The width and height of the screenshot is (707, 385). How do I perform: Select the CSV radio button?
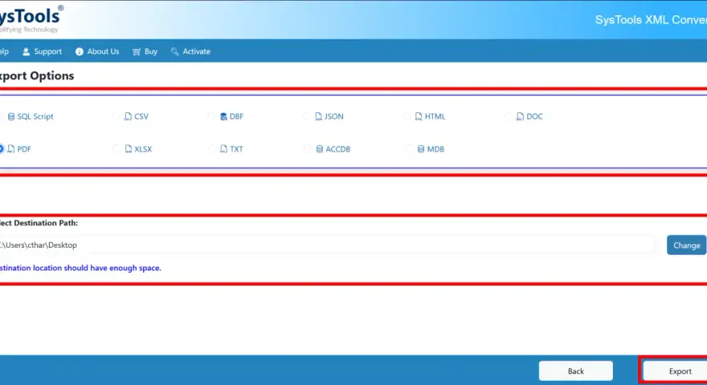pyautogui.click(x=116, y=116)
